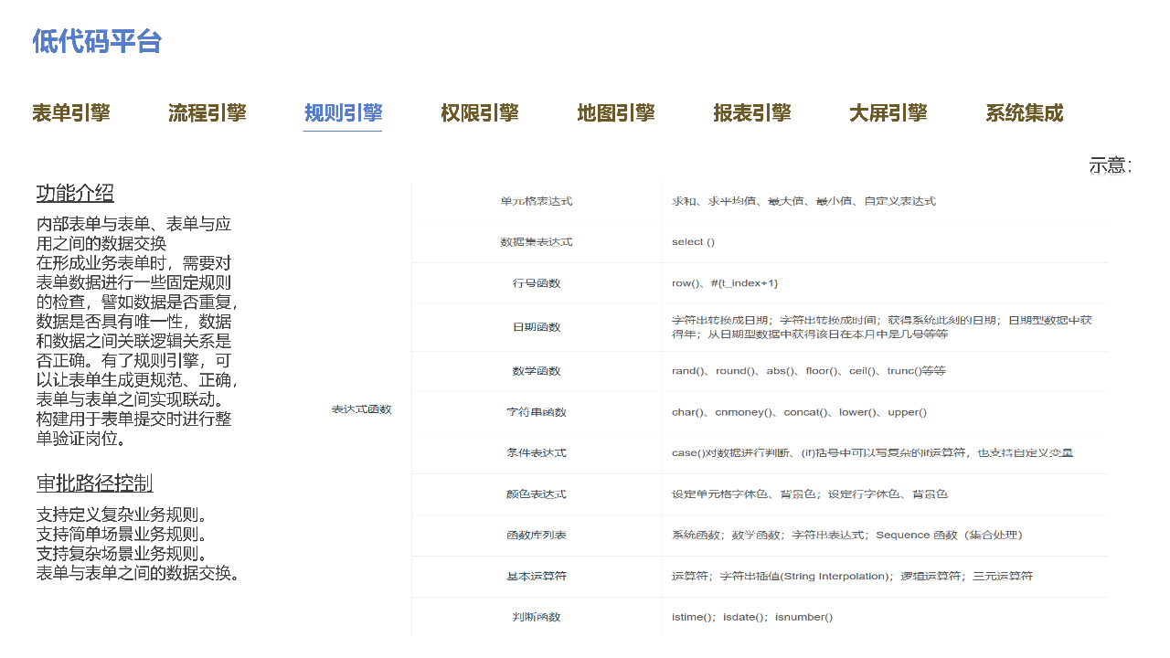Click the 低代码平台 page title
1170x658 pixels.
click(97, 41)
